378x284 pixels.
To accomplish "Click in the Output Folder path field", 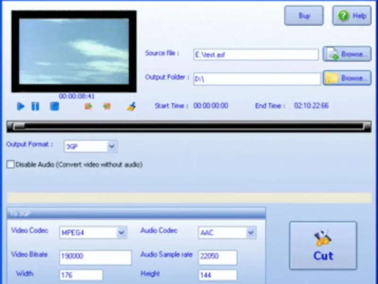I will coord(257,79).
